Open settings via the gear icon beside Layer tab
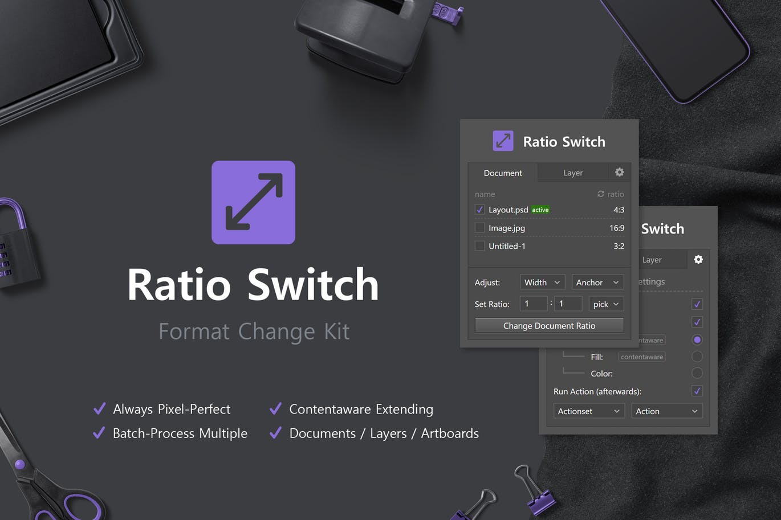The image size is (781, 520). click(x=619, y=172)
